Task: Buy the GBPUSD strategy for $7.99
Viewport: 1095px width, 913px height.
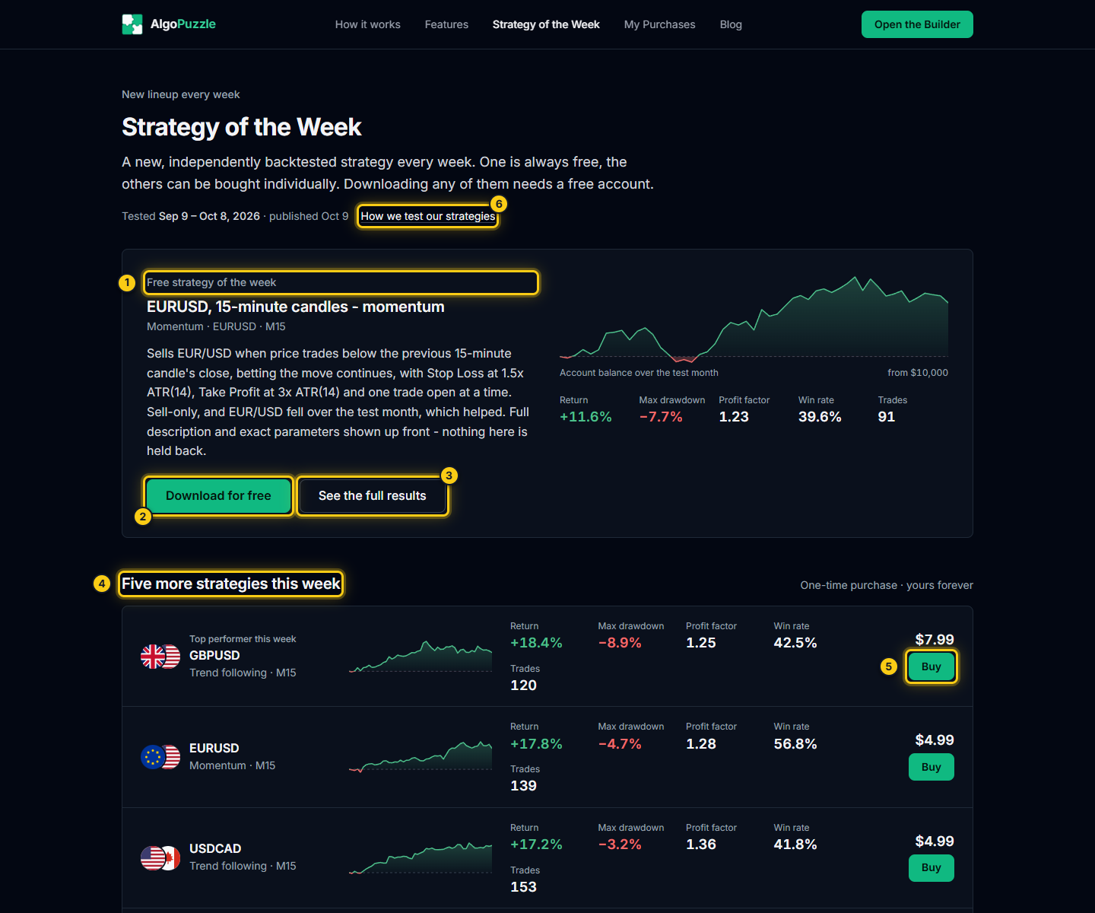Action: pyautogui.click(x=932, y=666)
